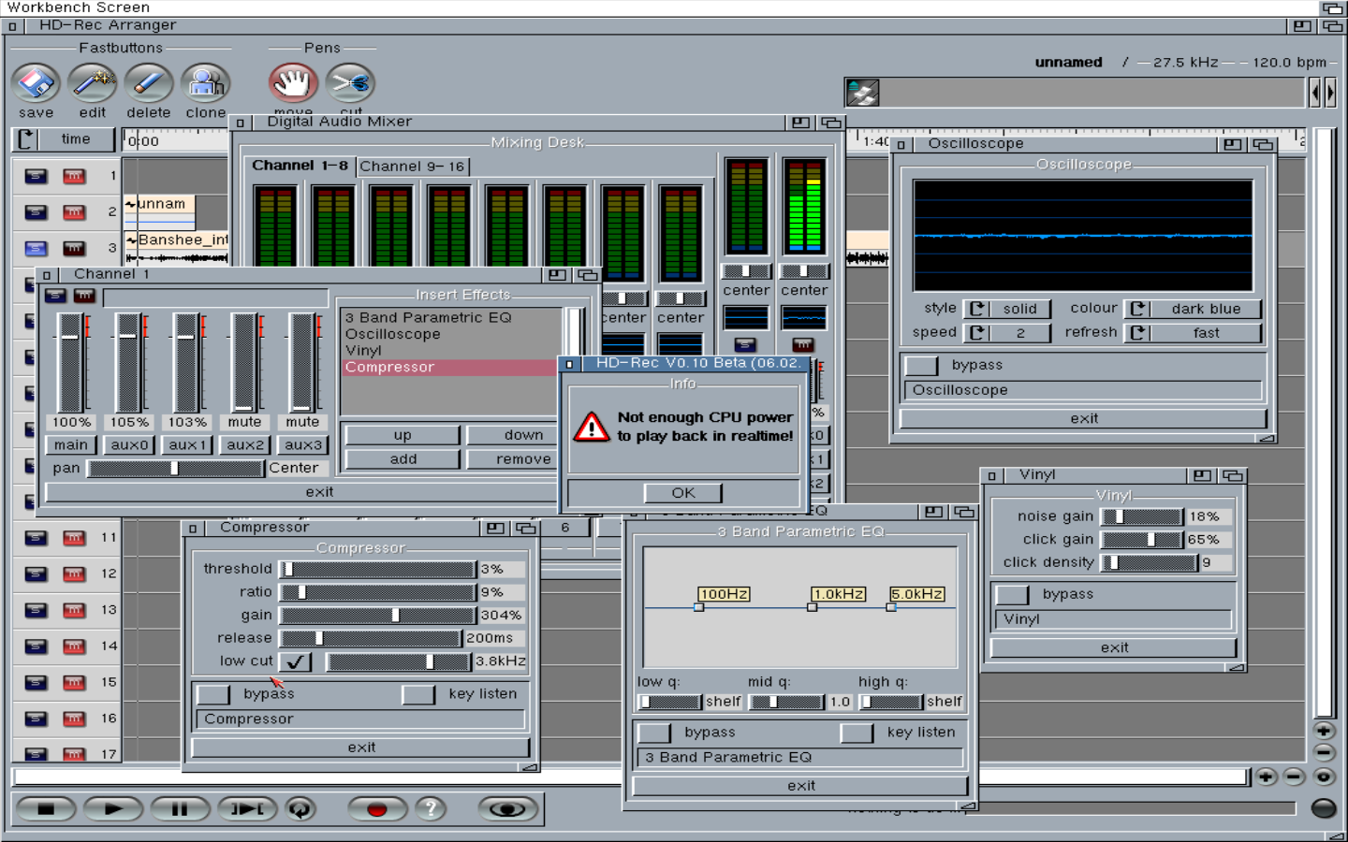Toggle solo on arranger track 3
The image size is (1348, 842).
click(36, 249)
